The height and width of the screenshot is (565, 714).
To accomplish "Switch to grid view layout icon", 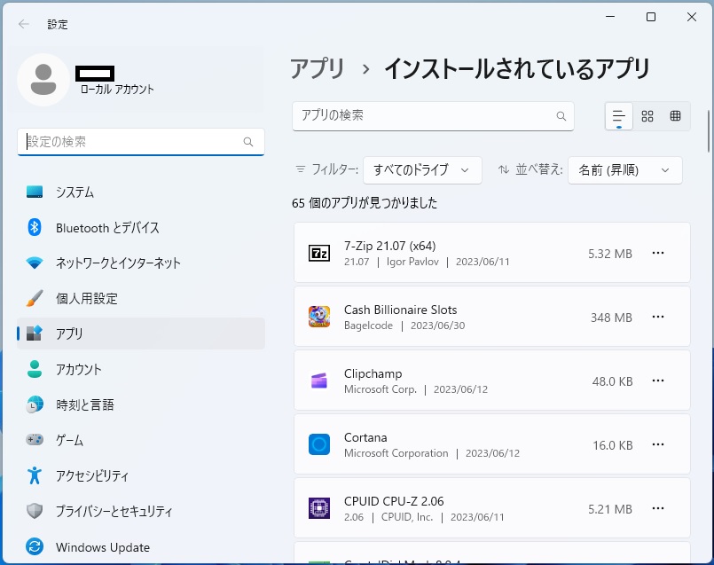I will (x=647, y=116).
